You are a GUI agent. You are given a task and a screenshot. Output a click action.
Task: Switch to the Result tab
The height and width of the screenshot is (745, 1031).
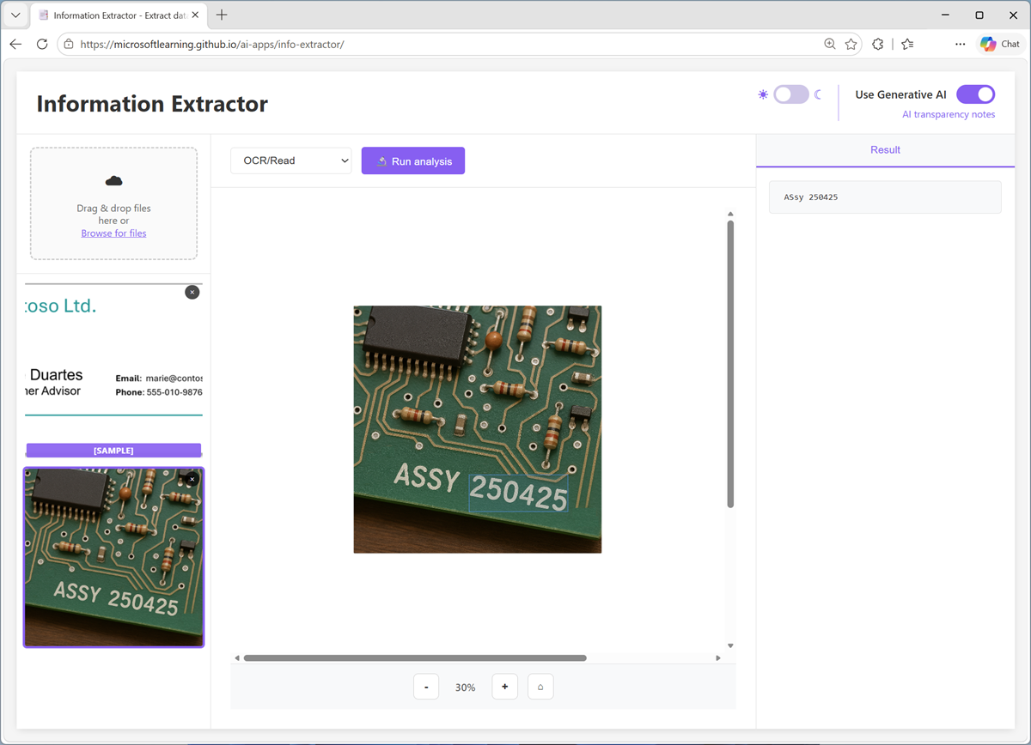(x=885, y=149)
